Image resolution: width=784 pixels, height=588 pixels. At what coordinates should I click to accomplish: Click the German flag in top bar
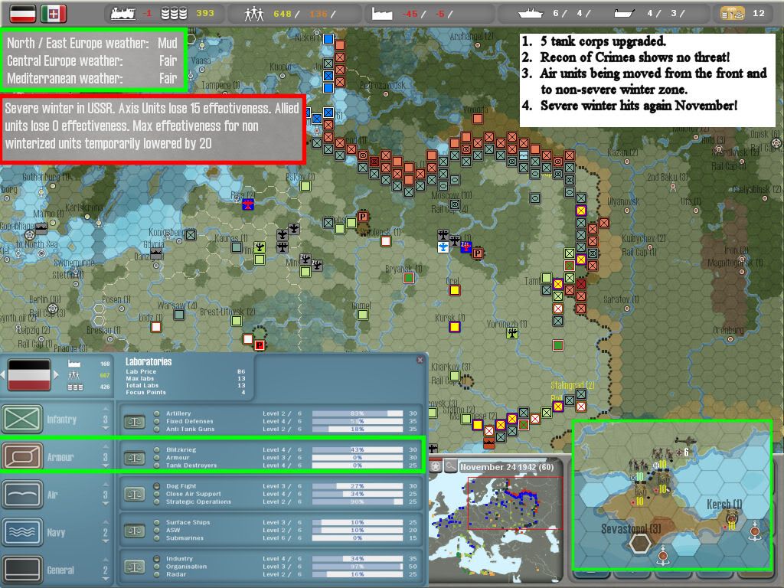tap(19, 13)
